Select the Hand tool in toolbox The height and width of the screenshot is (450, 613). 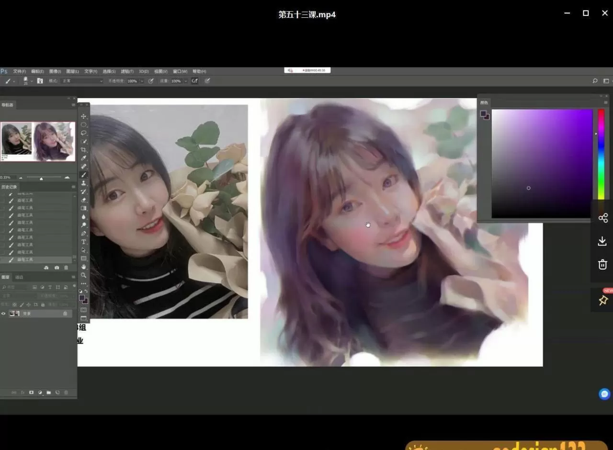tap(84, 267)
